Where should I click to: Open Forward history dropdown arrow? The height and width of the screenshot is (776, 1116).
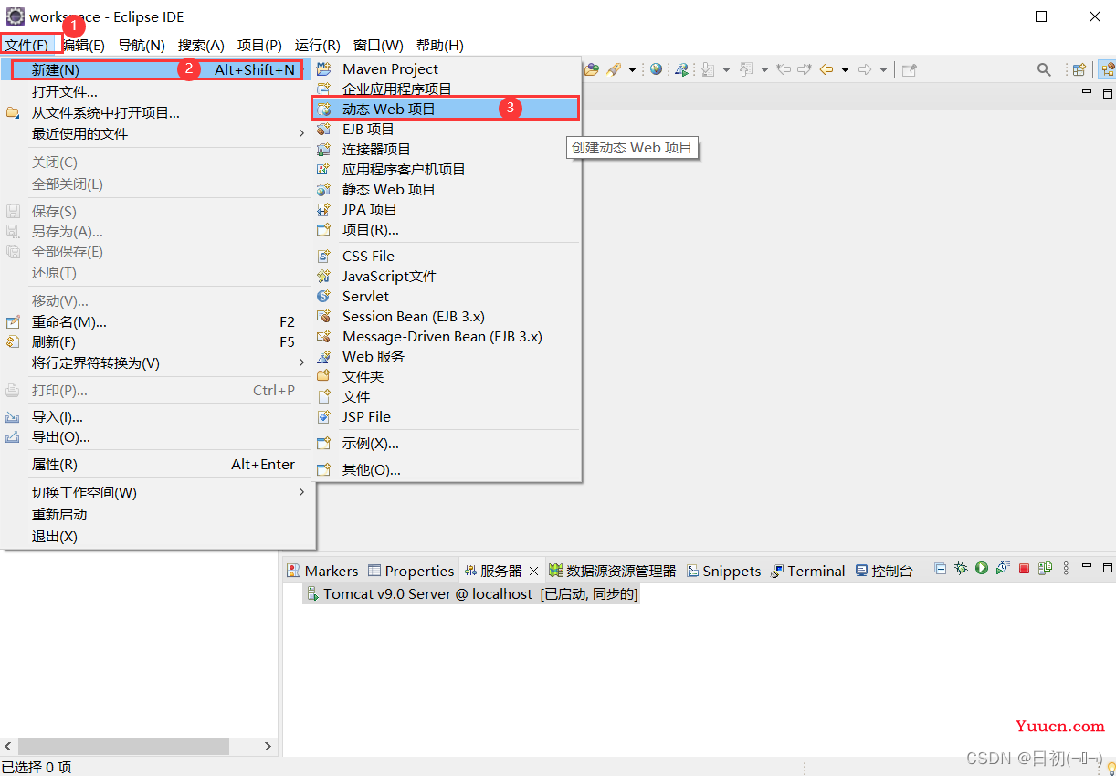point(883,69)
